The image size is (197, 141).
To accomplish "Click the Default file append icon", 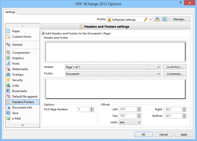I will tap(8, 96).
